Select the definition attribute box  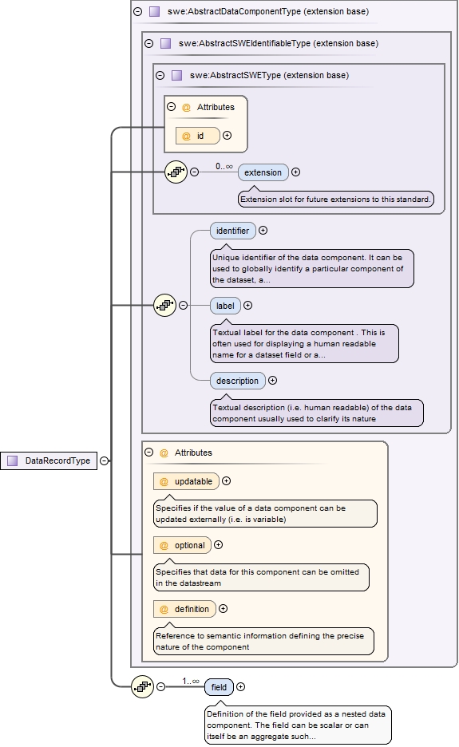click(184, 609)
